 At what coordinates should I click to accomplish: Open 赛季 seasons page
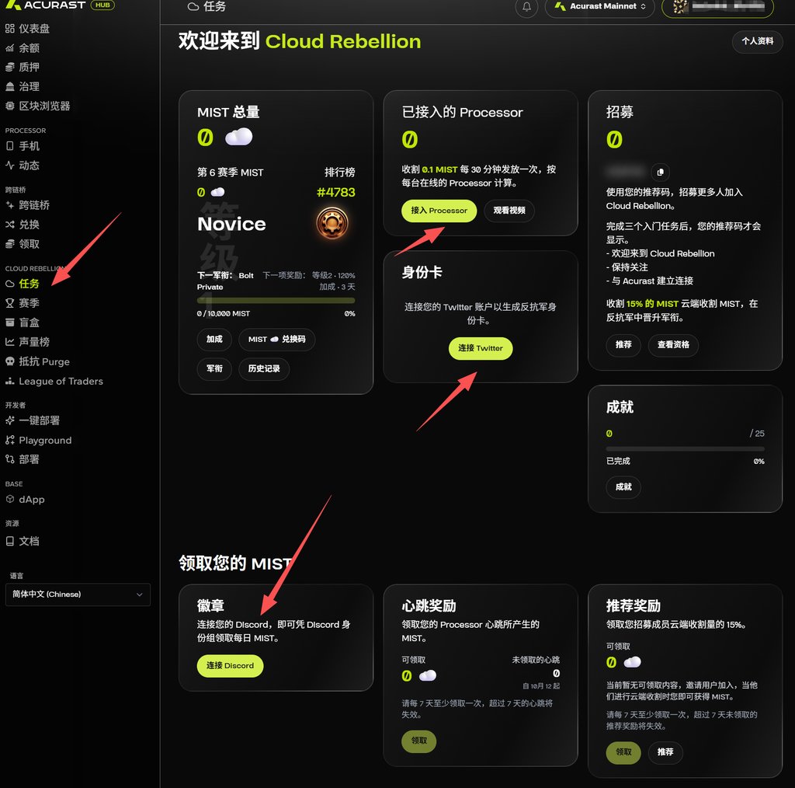click(x=23, y=303)
